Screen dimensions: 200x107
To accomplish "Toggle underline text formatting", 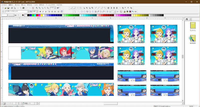I will 46,12.
